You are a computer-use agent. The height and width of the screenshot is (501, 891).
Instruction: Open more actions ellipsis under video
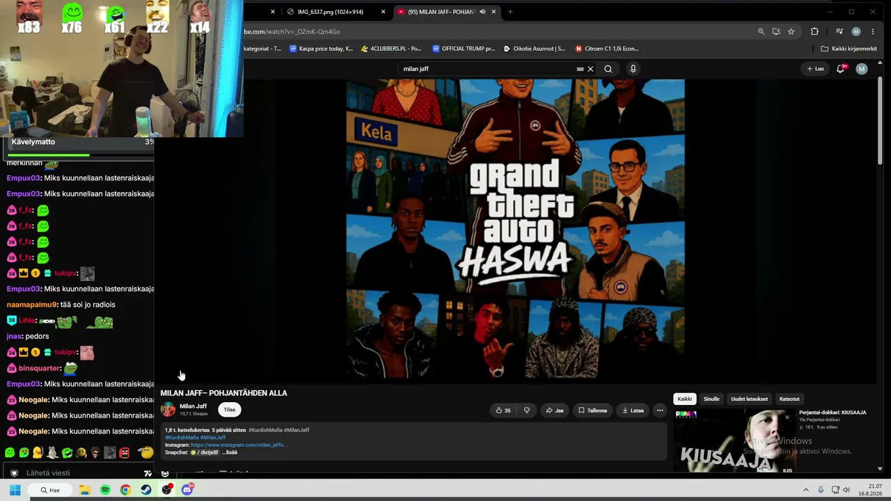[x=660, y=411]
